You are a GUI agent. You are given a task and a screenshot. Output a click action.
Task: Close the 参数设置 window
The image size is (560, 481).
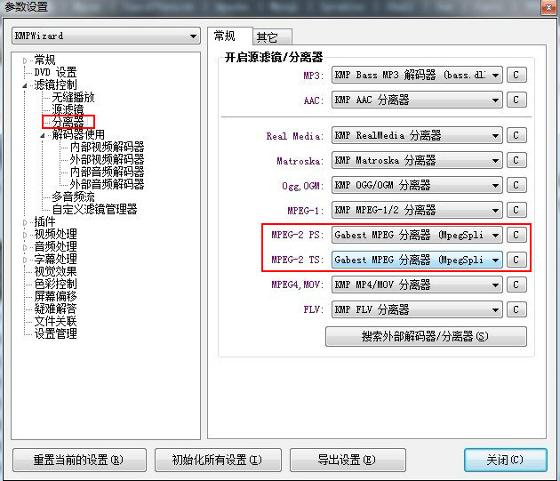(548, 7)
